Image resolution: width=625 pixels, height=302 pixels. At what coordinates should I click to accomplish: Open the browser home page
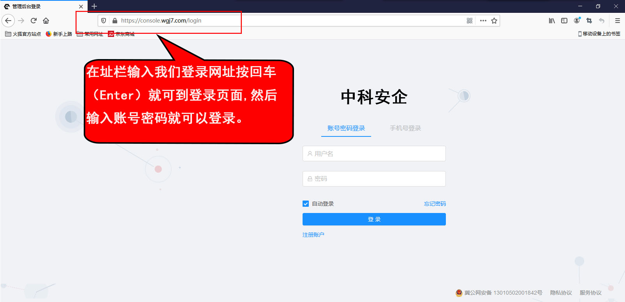pos(46,21)
